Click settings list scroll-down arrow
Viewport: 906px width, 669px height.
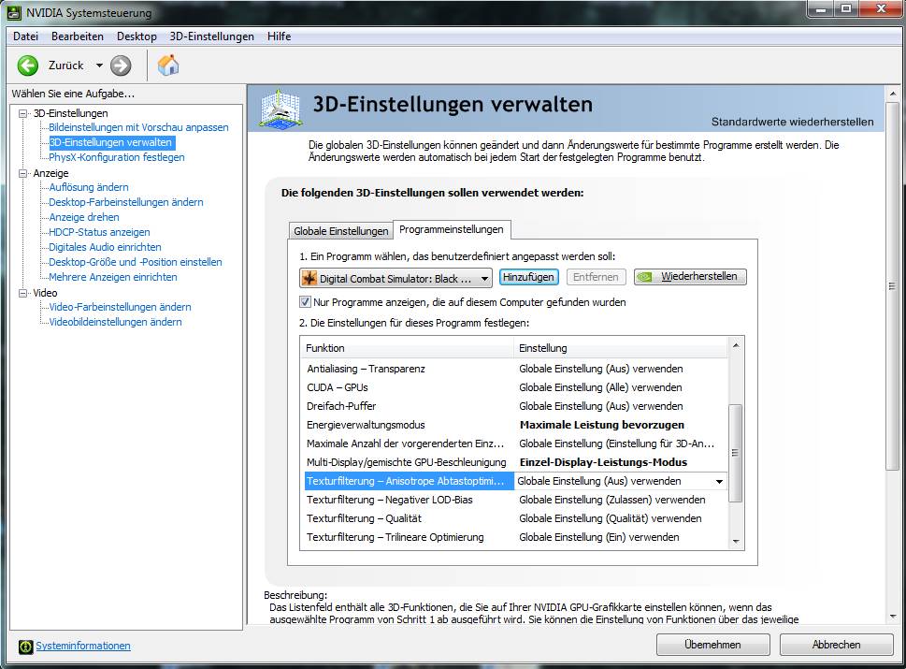[x=736, y=542]
